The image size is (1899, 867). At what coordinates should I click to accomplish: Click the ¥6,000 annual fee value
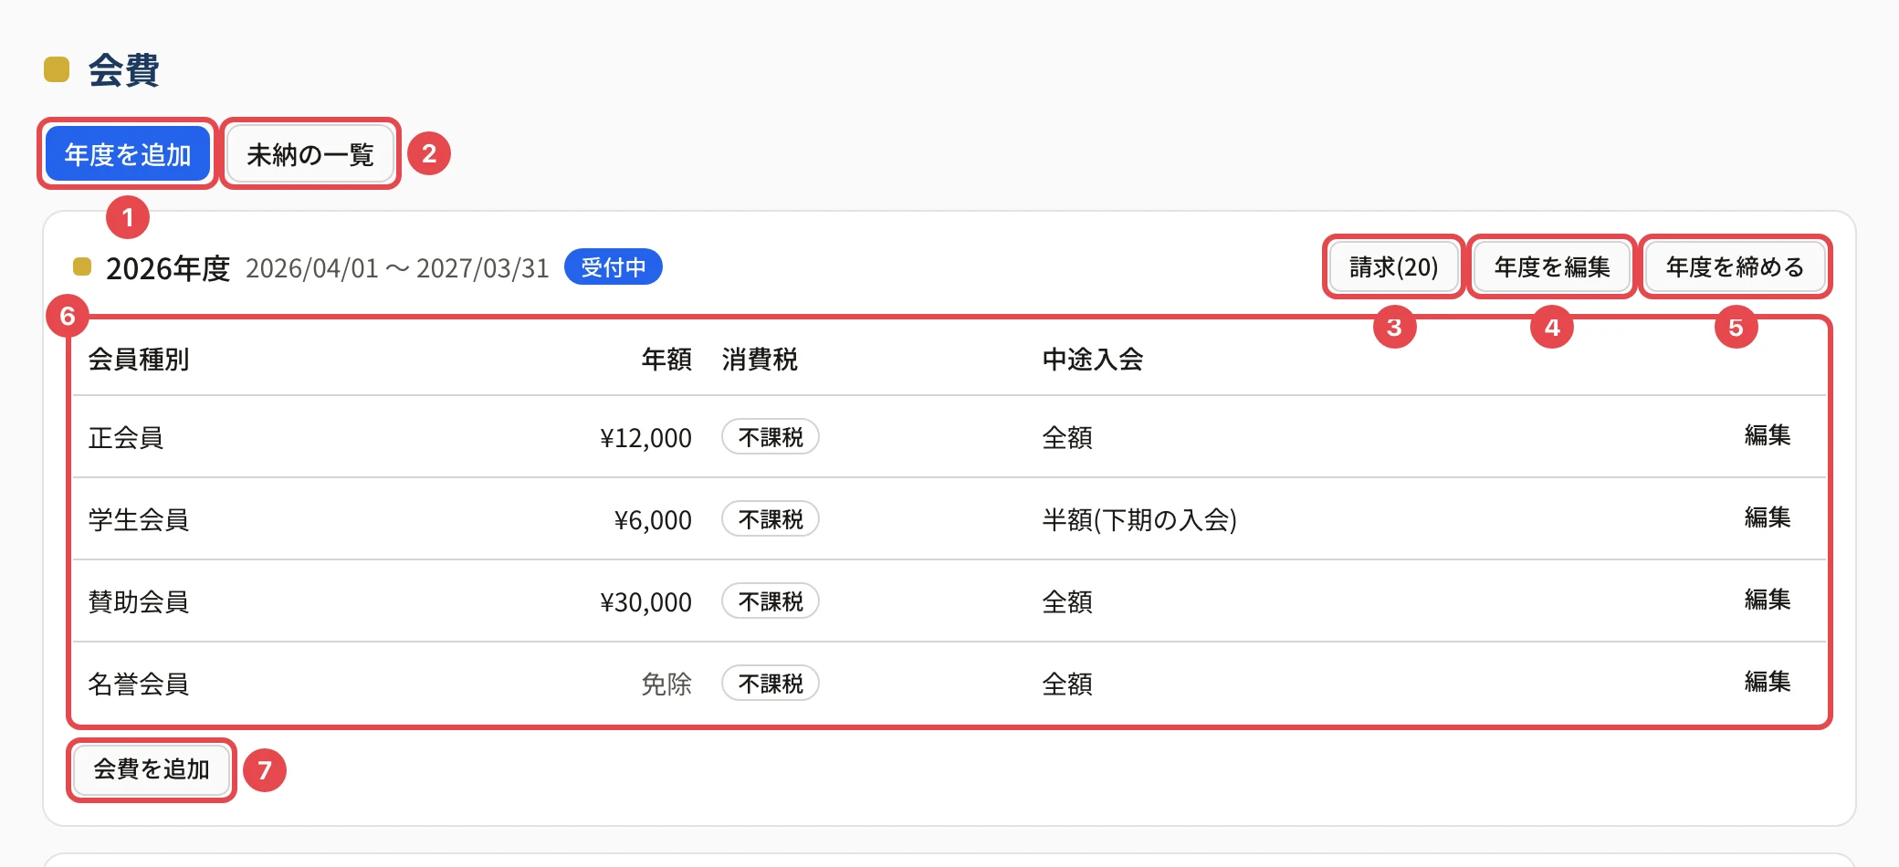[653, 520]
